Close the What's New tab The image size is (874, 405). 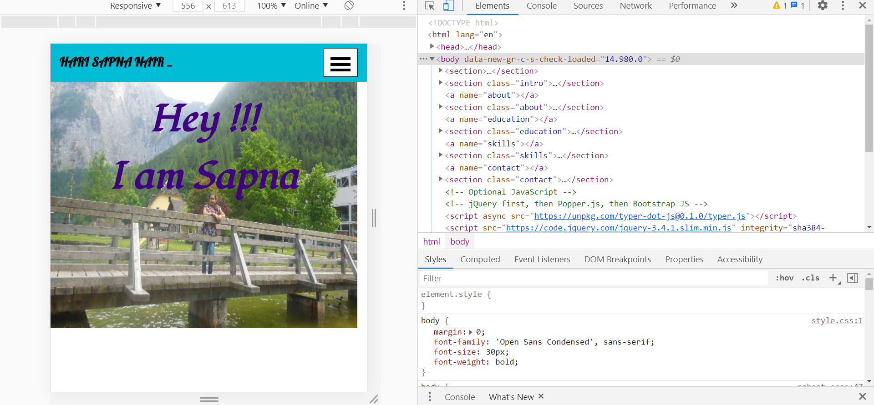541,396
